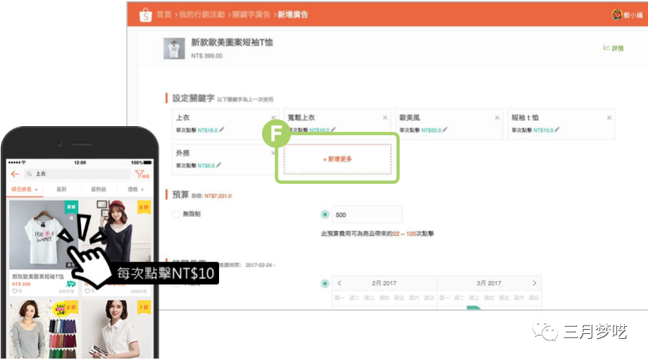
Task: Like the navy sweater product with heart
Action: point(87,292)
